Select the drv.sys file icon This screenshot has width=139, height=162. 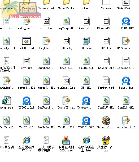[x=27, y=61]
